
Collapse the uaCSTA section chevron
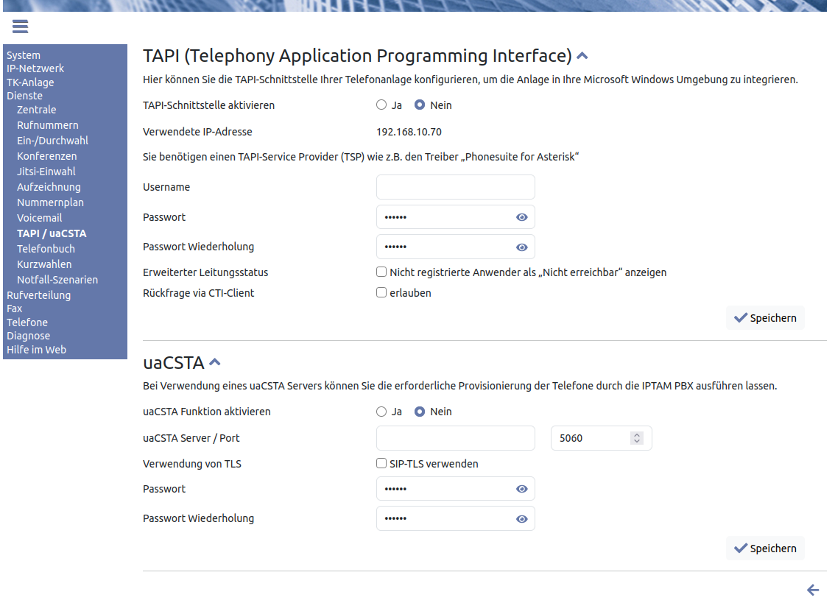click(215, 362)
